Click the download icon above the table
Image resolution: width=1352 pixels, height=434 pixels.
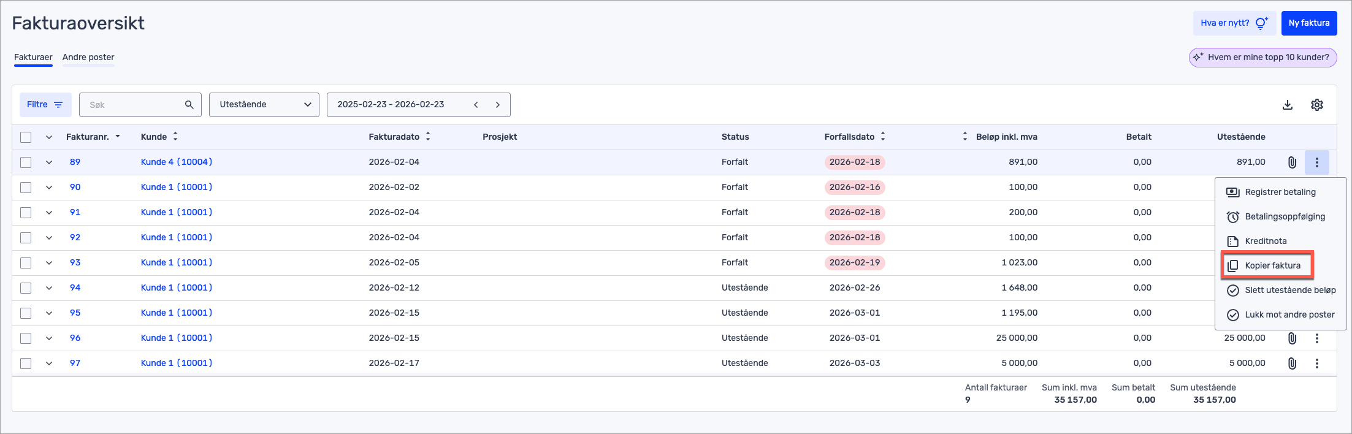(1288, 105)
